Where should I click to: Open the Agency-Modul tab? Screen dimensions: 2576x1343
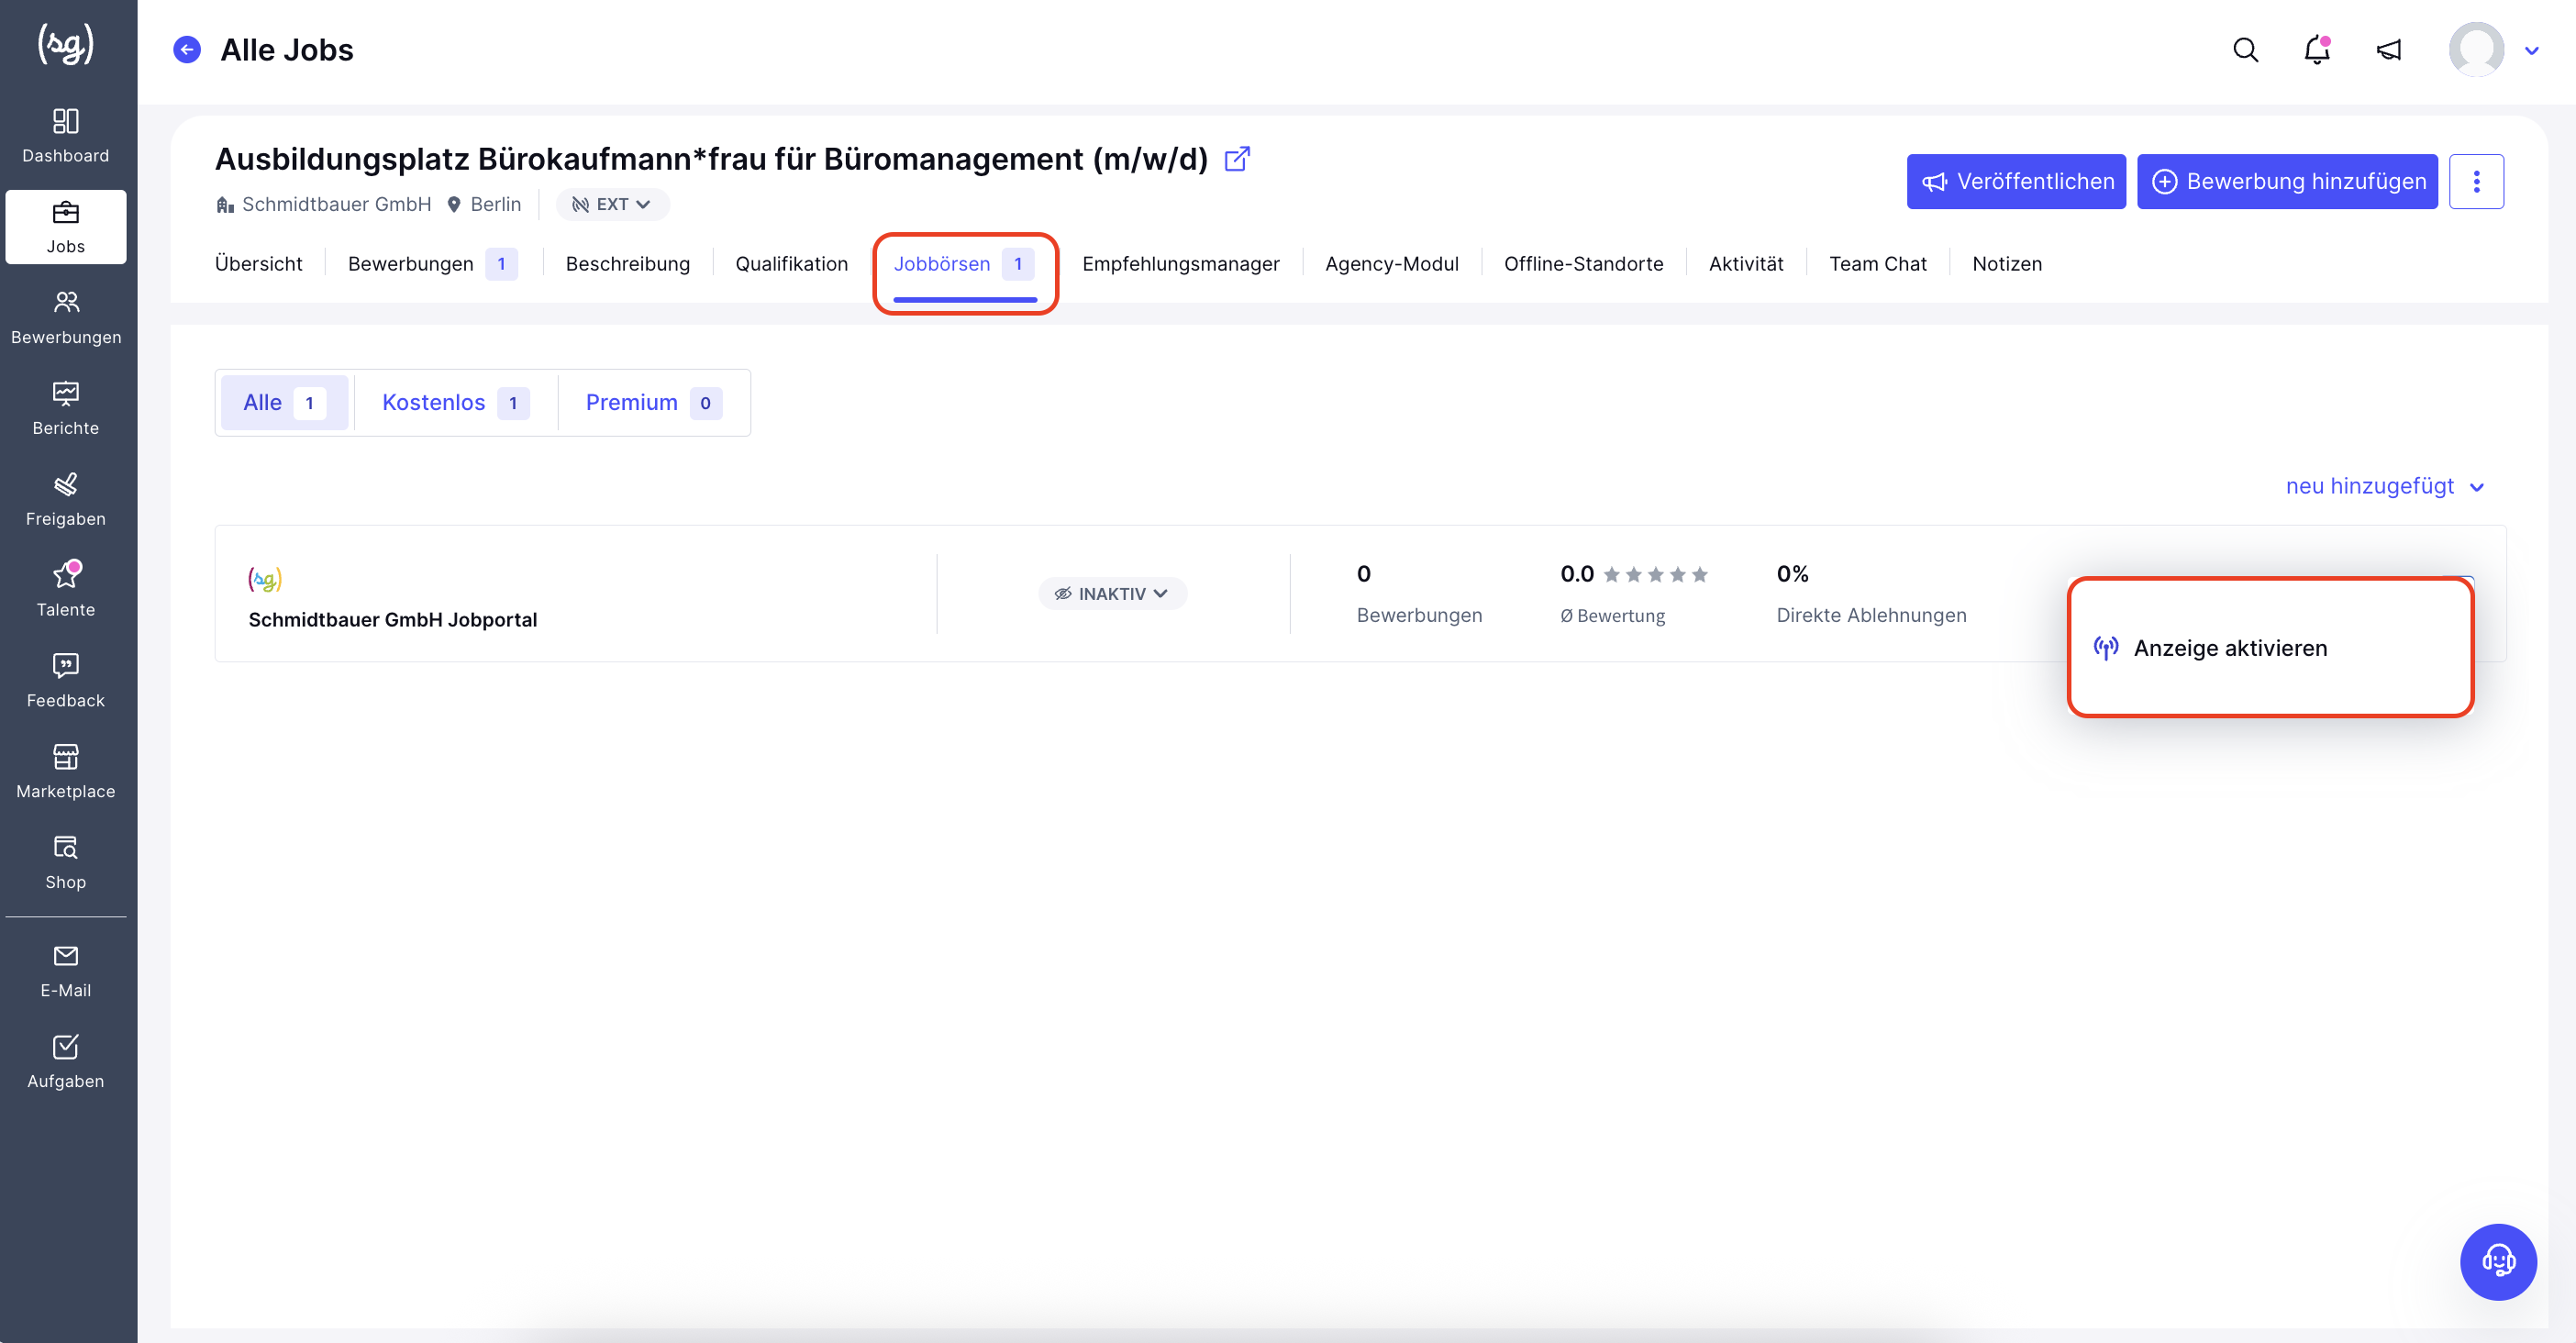click(x=1391, y=264)
